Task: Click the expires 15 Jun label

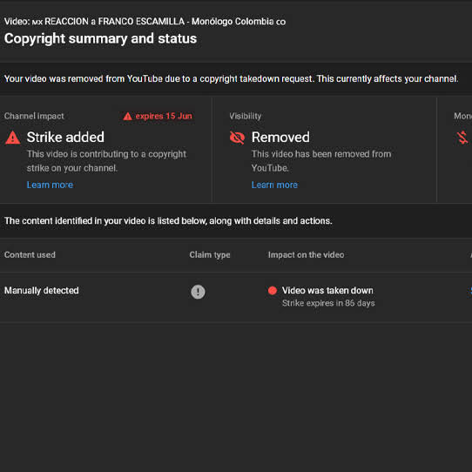Action: point(164,116)
